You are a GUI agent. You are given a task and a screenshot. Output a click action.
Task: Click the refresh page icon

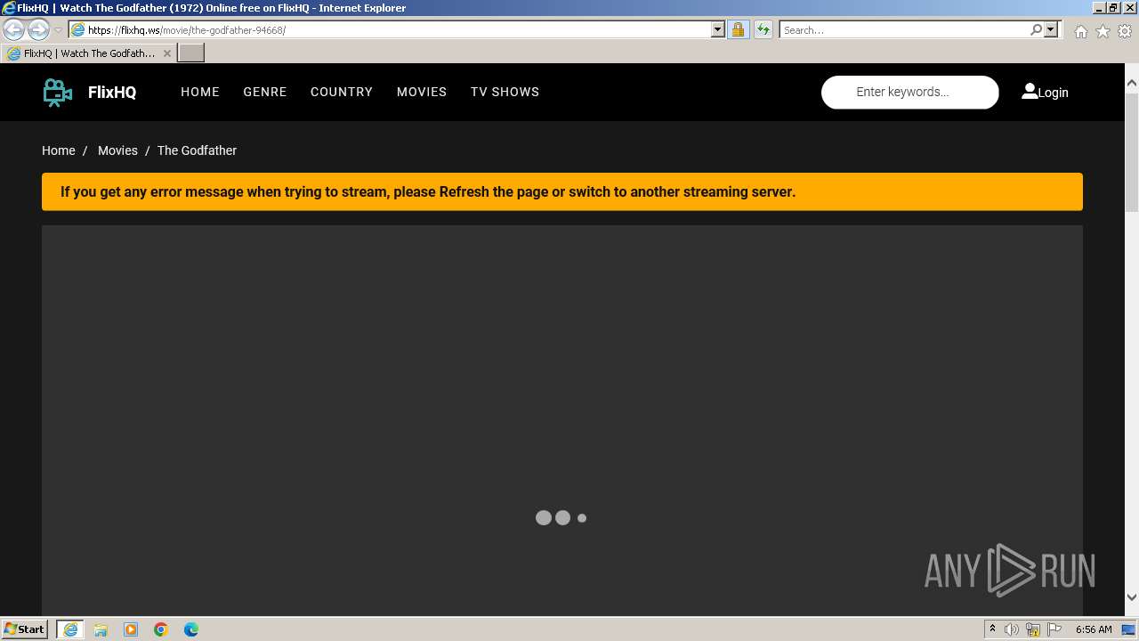click(x=763, y=29)
